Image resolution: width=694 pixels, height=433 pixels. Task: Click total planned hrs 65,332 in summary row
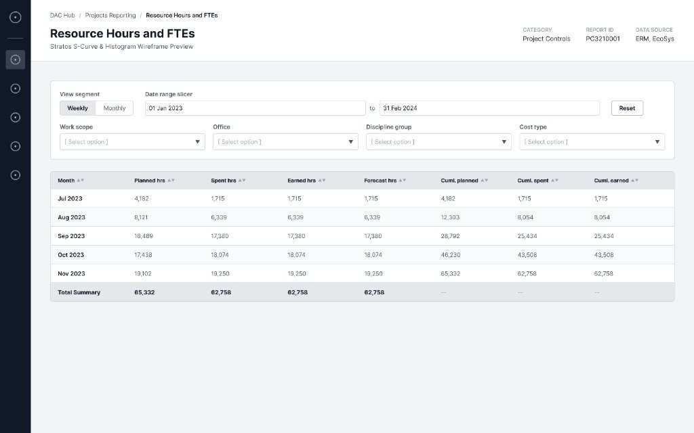click(x=144, y=292)
